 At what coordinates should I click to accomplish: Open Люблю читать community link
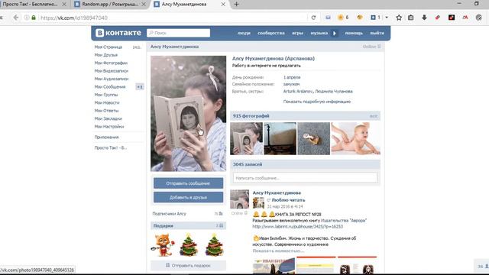pyautogui.click(x=288, y=200)
